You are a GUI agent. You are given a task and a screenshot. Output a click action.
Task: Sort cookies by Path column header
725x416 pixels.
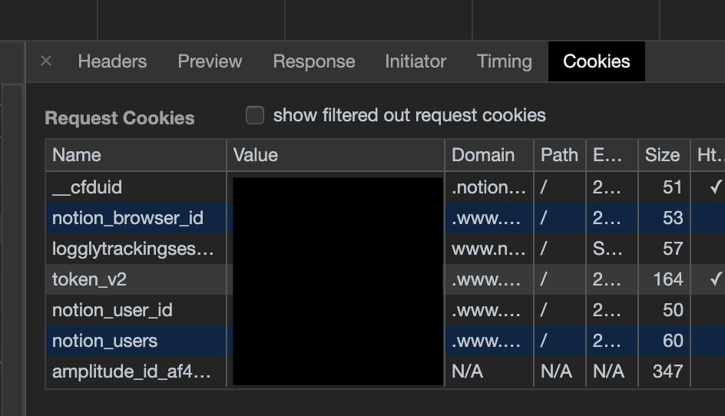tap(559, 155)
